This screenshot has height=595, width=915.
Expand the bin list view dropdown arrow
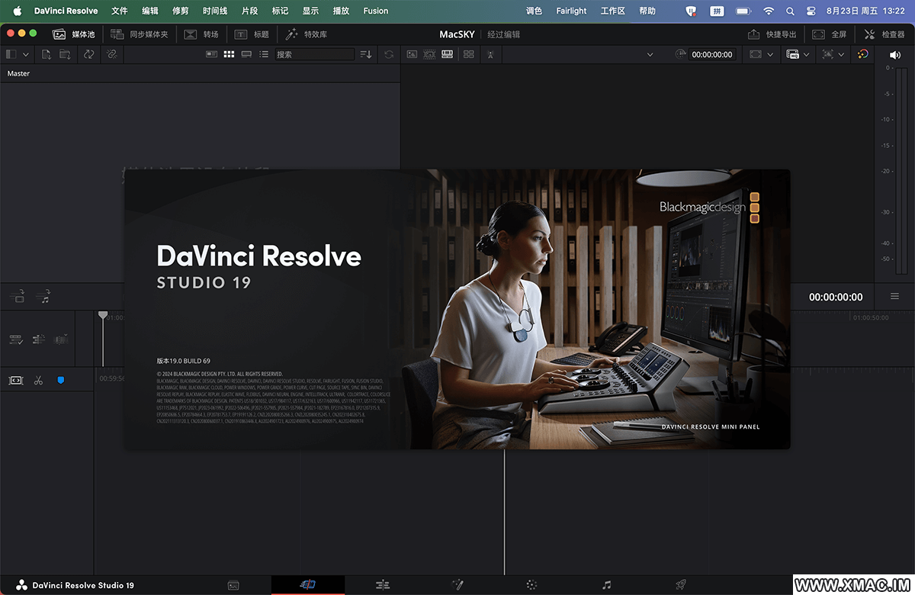tap(26, 55)
